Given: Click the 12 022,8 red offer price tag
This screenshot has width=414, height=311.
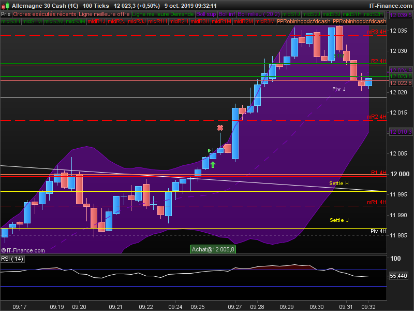Looking at the screenshot, I should click(x=401, y=83).
